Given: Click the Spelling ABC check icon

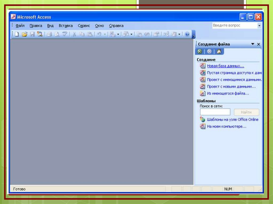Looking at the screenshot, I should click(65, 34).
